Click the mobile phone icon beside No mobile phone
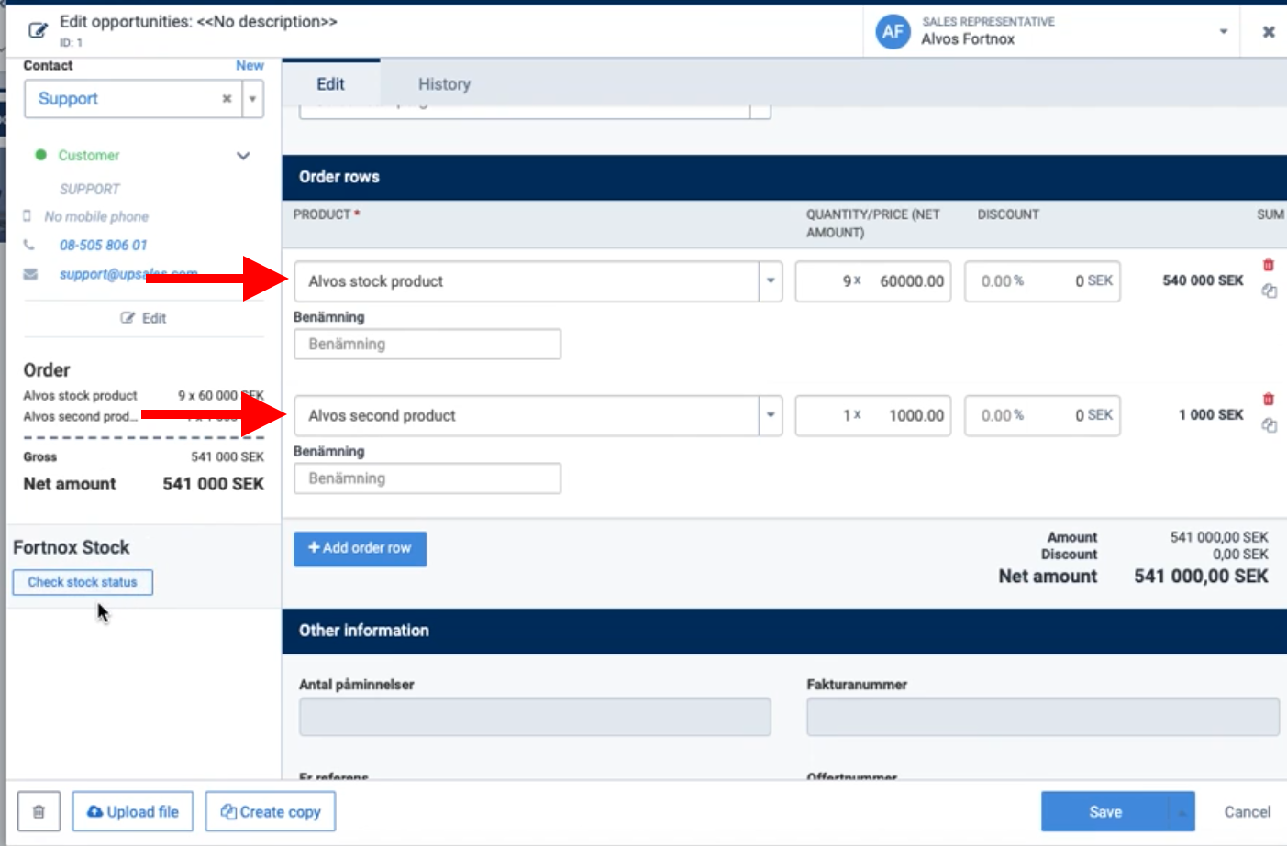Image resolution: width=1287 pixels, height=846 pixels. coord(28,216)
